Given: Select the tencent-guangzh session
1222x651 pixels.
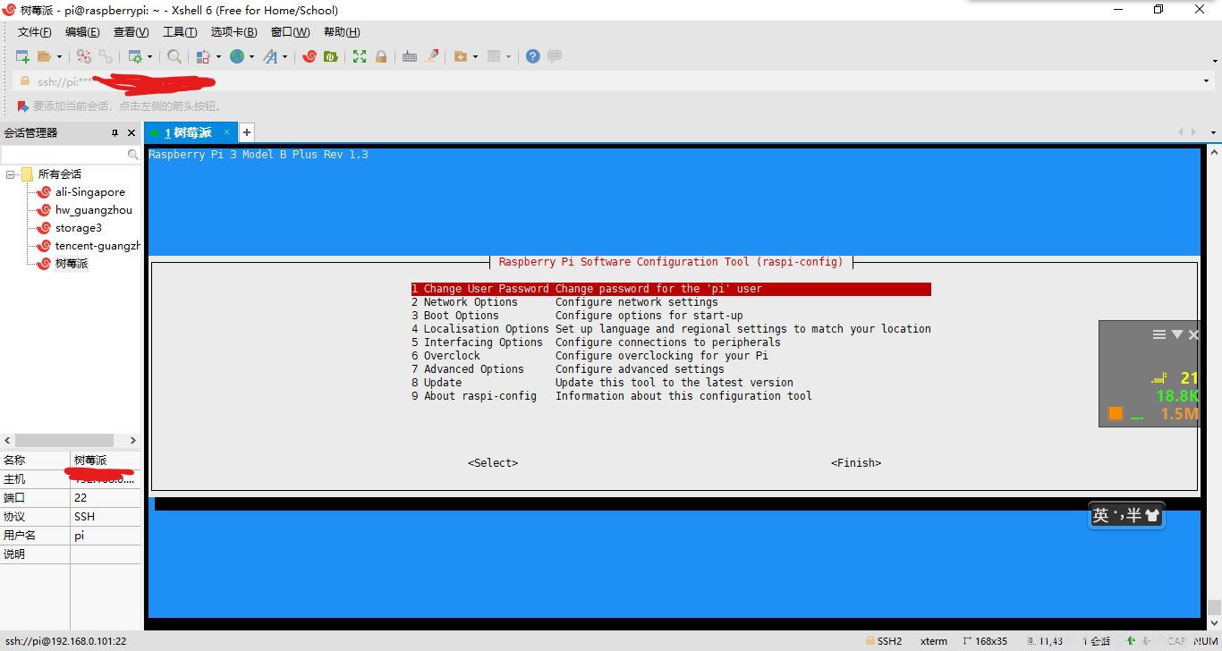Looking at the screenshot, I should point(98,246).
